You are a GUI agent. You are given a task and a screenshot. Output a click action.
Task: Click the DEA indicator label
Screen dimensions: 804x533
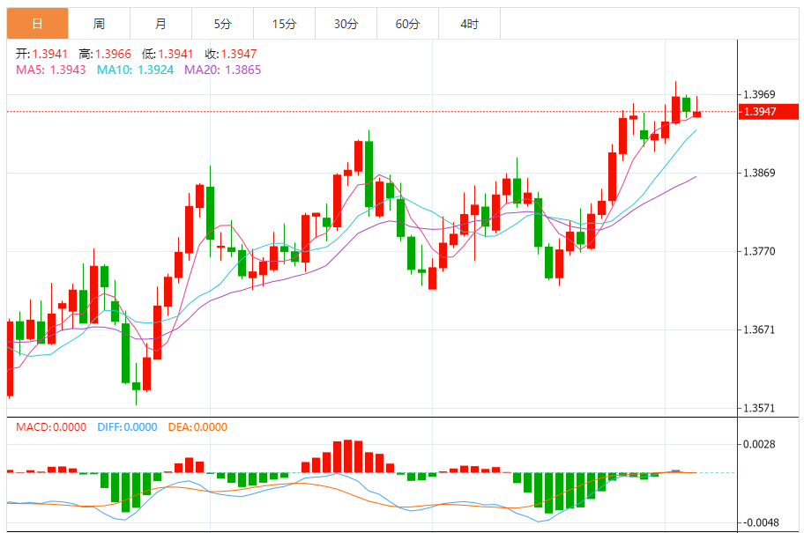(x=197, y=427)
